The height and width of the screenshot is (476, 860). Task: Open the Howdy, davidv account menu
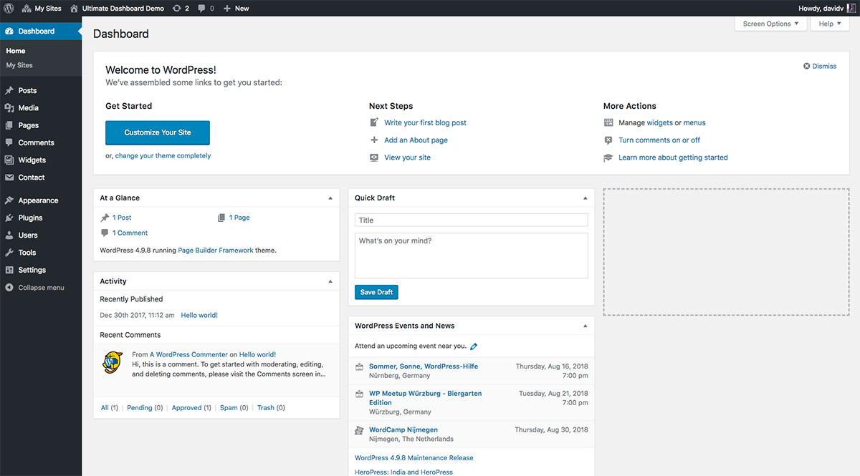[826, 9]
